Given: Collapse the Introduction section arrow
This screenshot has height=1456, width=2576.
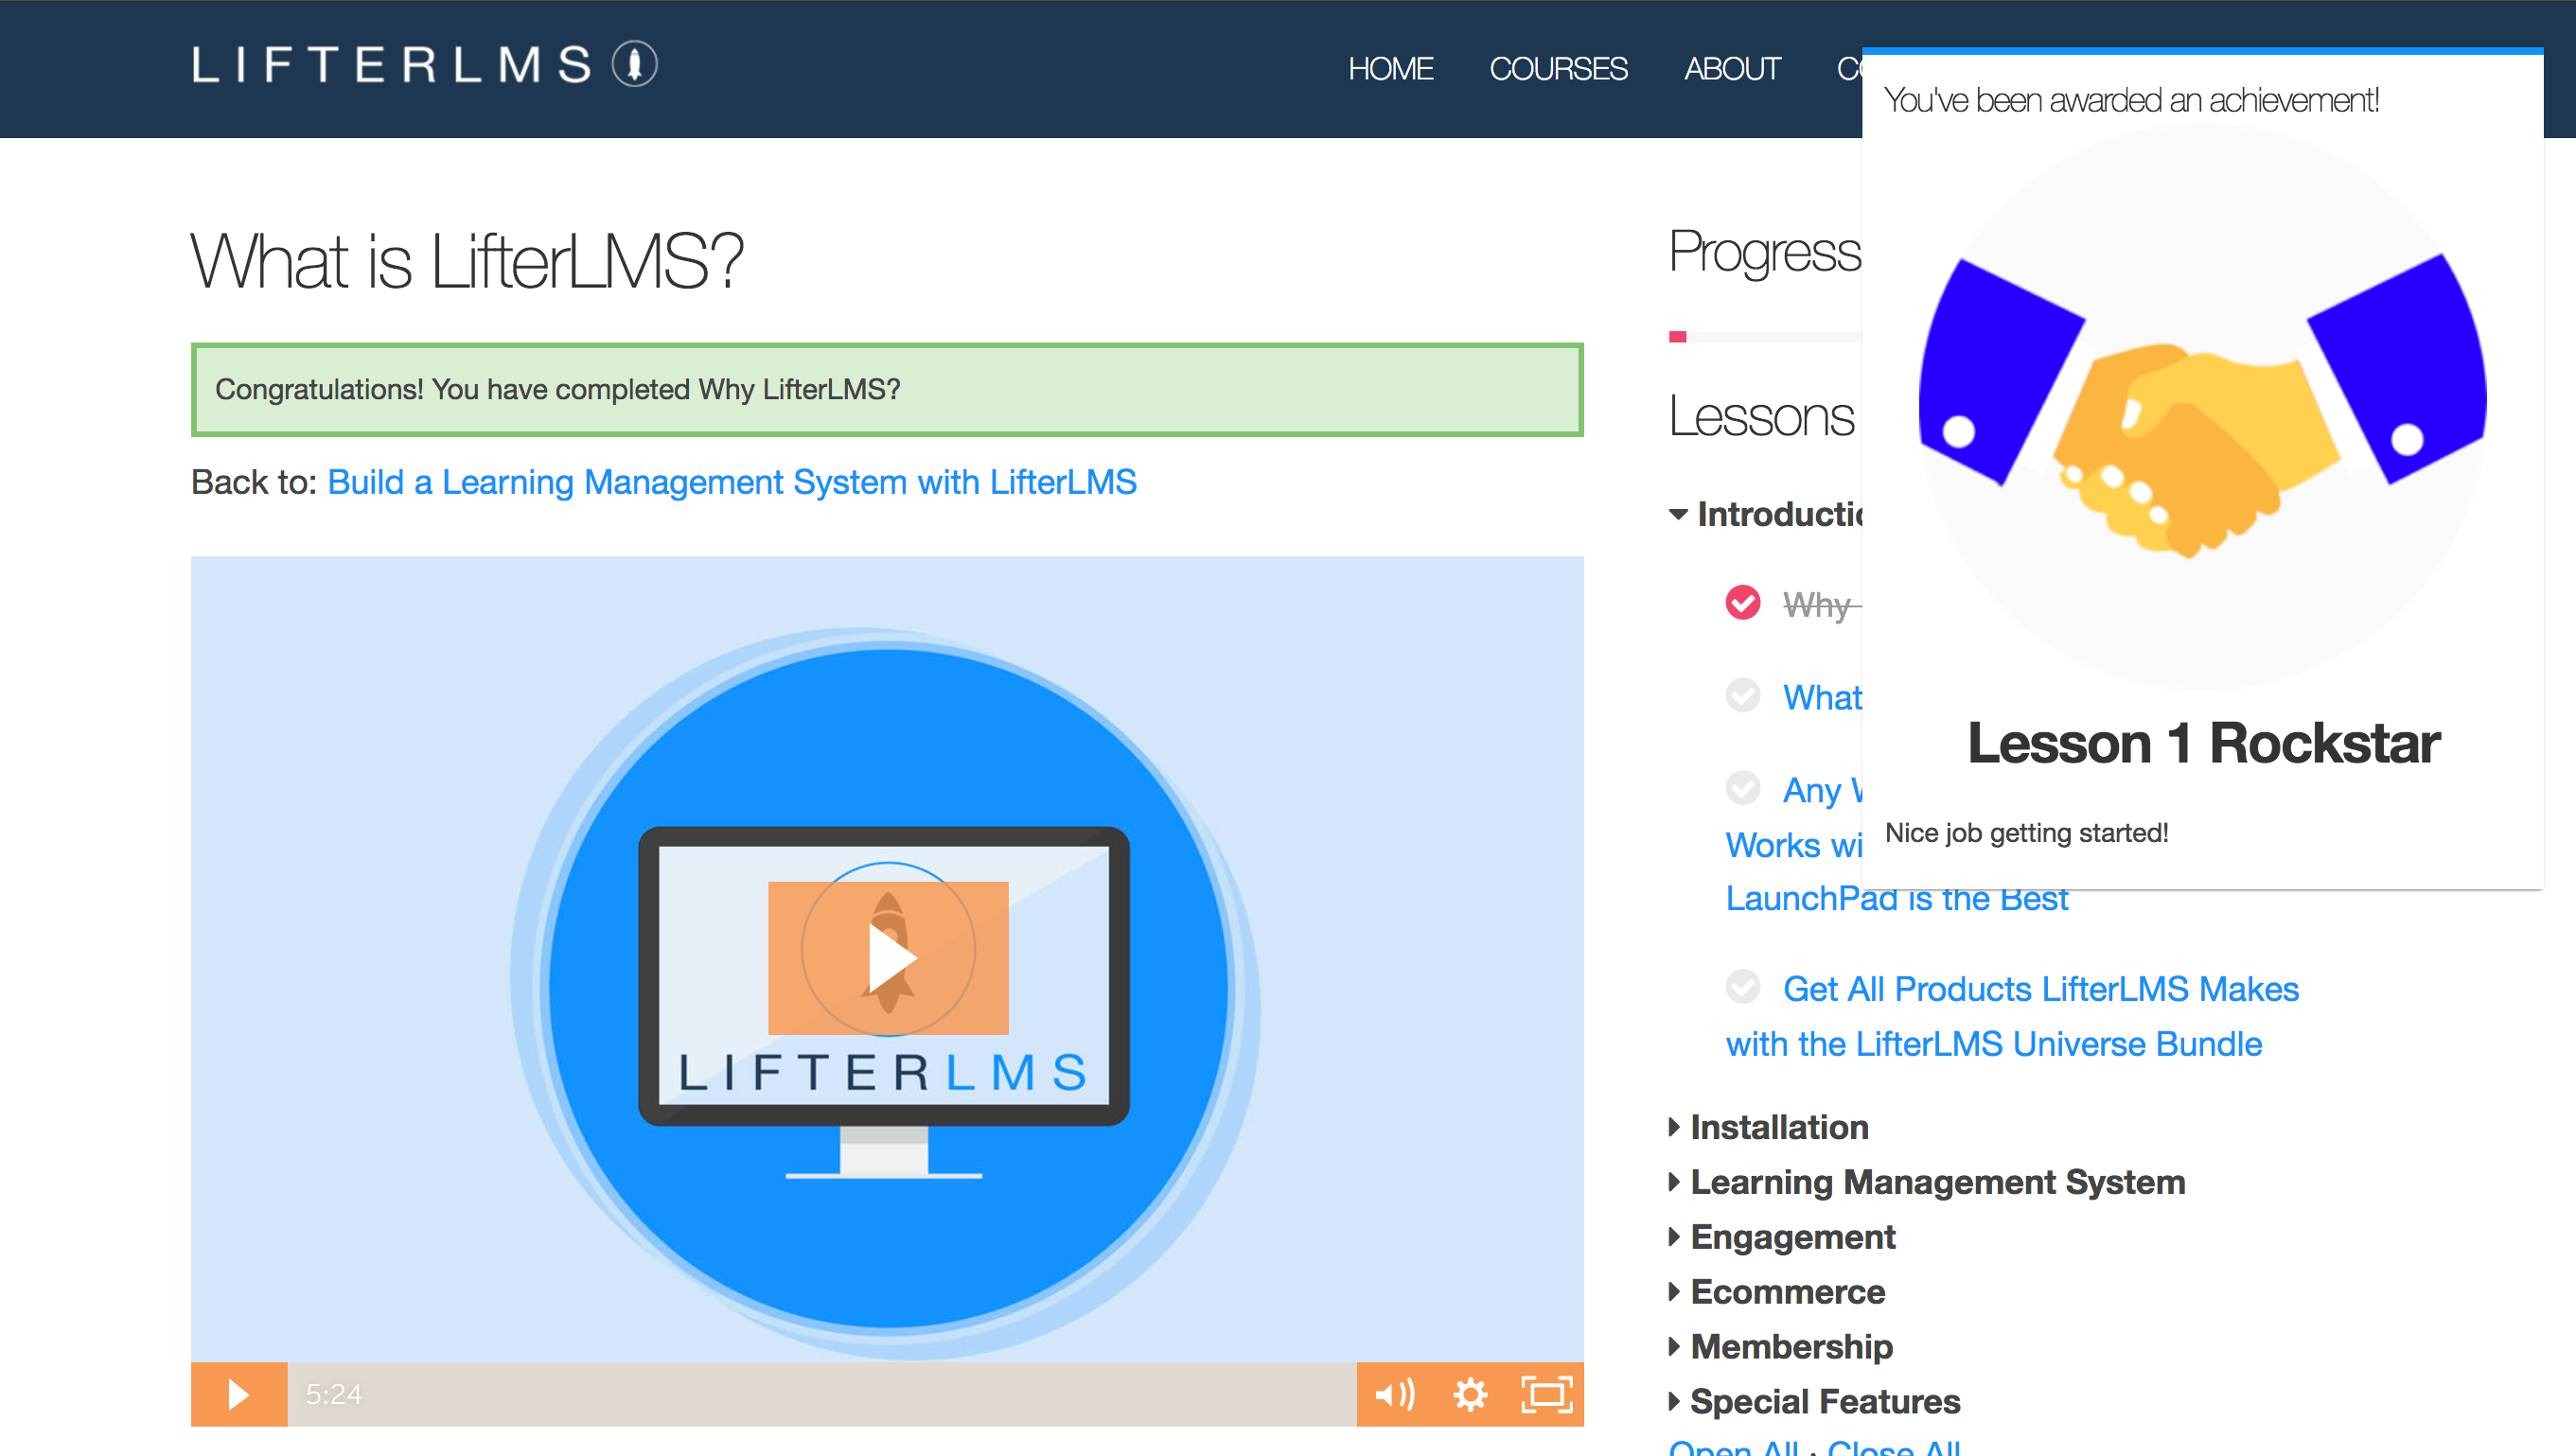Looking at the screenshot, I should point(1678,514).
